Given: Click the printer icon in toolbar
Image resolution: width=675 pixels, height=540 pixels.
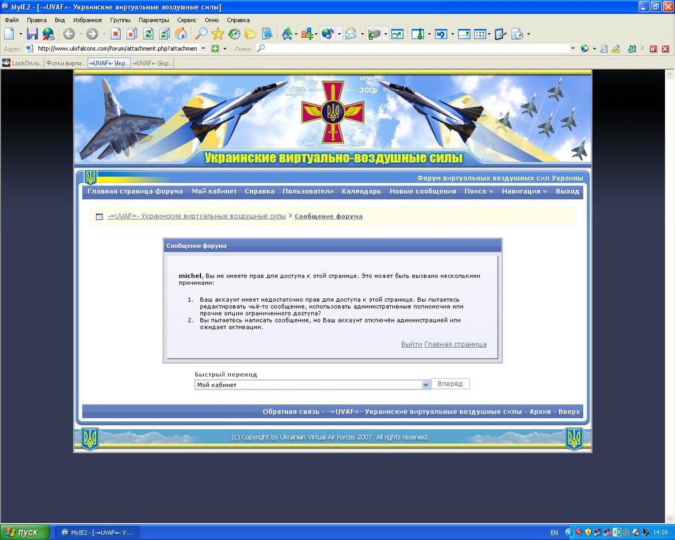Looking at the screenshot, I should click(x=374, y=34).
